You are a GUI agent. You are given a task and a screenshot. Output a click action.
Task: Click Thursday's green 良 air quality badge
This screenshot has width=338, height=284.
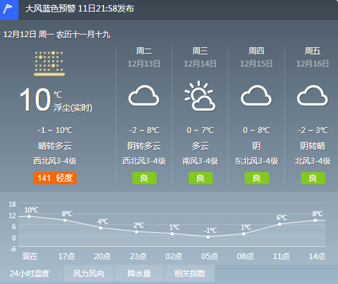(257, 178)
